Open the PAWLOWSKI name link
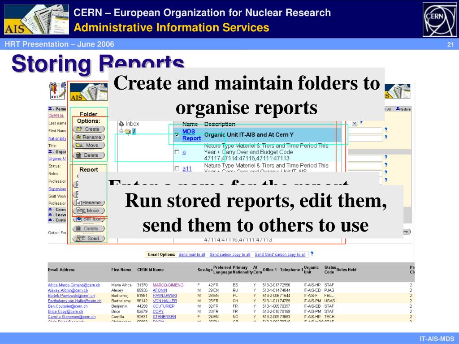Viewport: 459px width, 344px height. coord(165,296)
